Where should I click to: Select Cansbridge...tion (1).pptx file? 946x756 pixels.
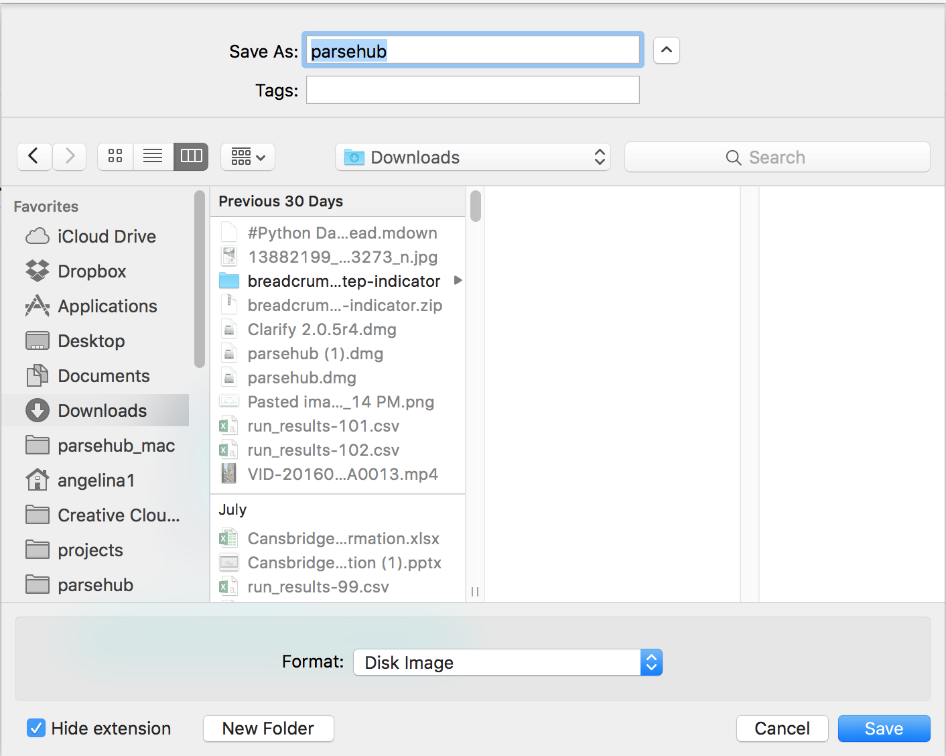tap(338, 562)
